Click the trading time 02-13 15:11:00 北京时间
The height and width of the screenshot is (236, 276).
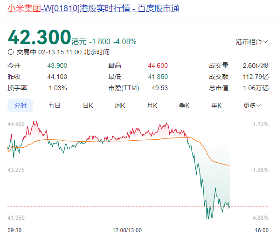point(74,52)
